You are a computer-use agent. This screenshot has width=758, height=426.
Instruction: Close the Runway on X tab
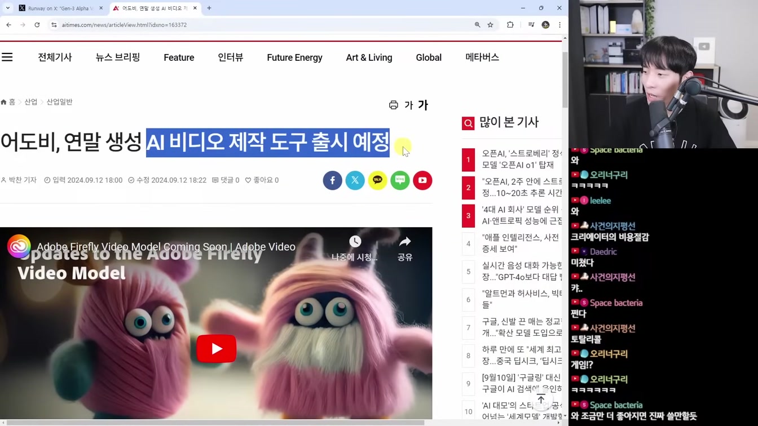(101, 8)
